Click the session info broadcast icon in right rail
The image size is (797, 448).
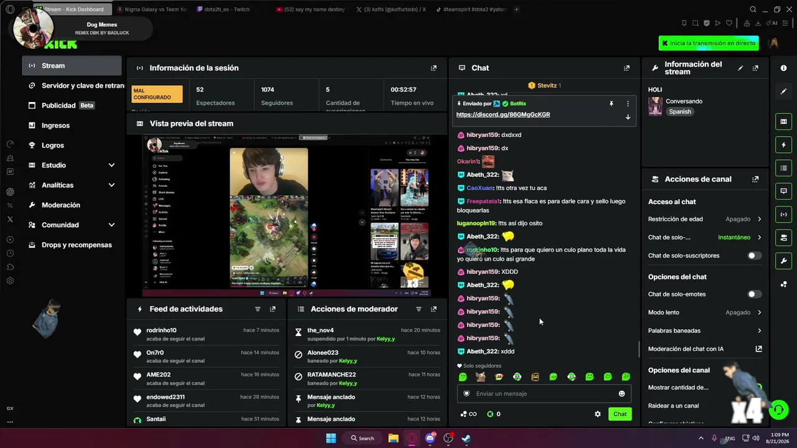(x=783, y=215)
